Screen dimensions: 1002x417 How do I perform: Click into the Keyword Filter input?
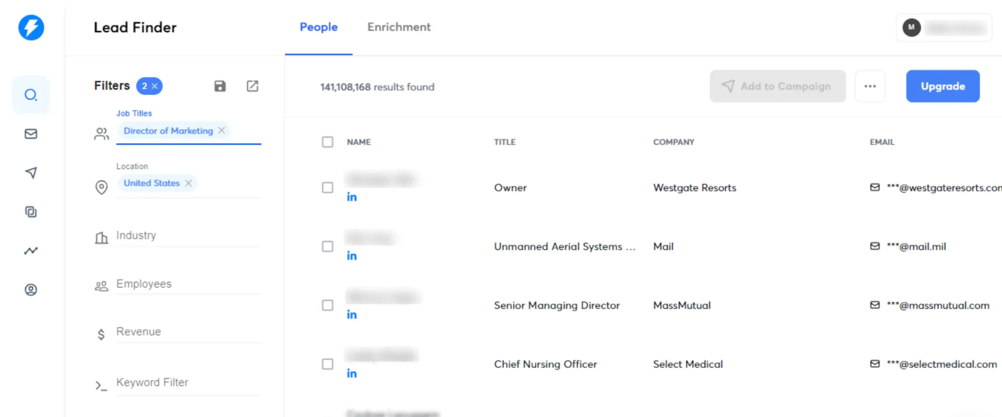click(188, 383)
